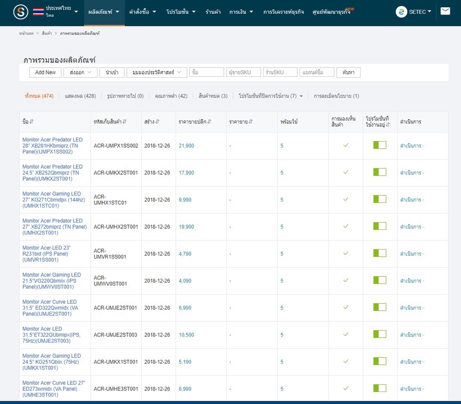Open ศูนย์พัฒนาธุรกิจ menu item

point(331,12)
